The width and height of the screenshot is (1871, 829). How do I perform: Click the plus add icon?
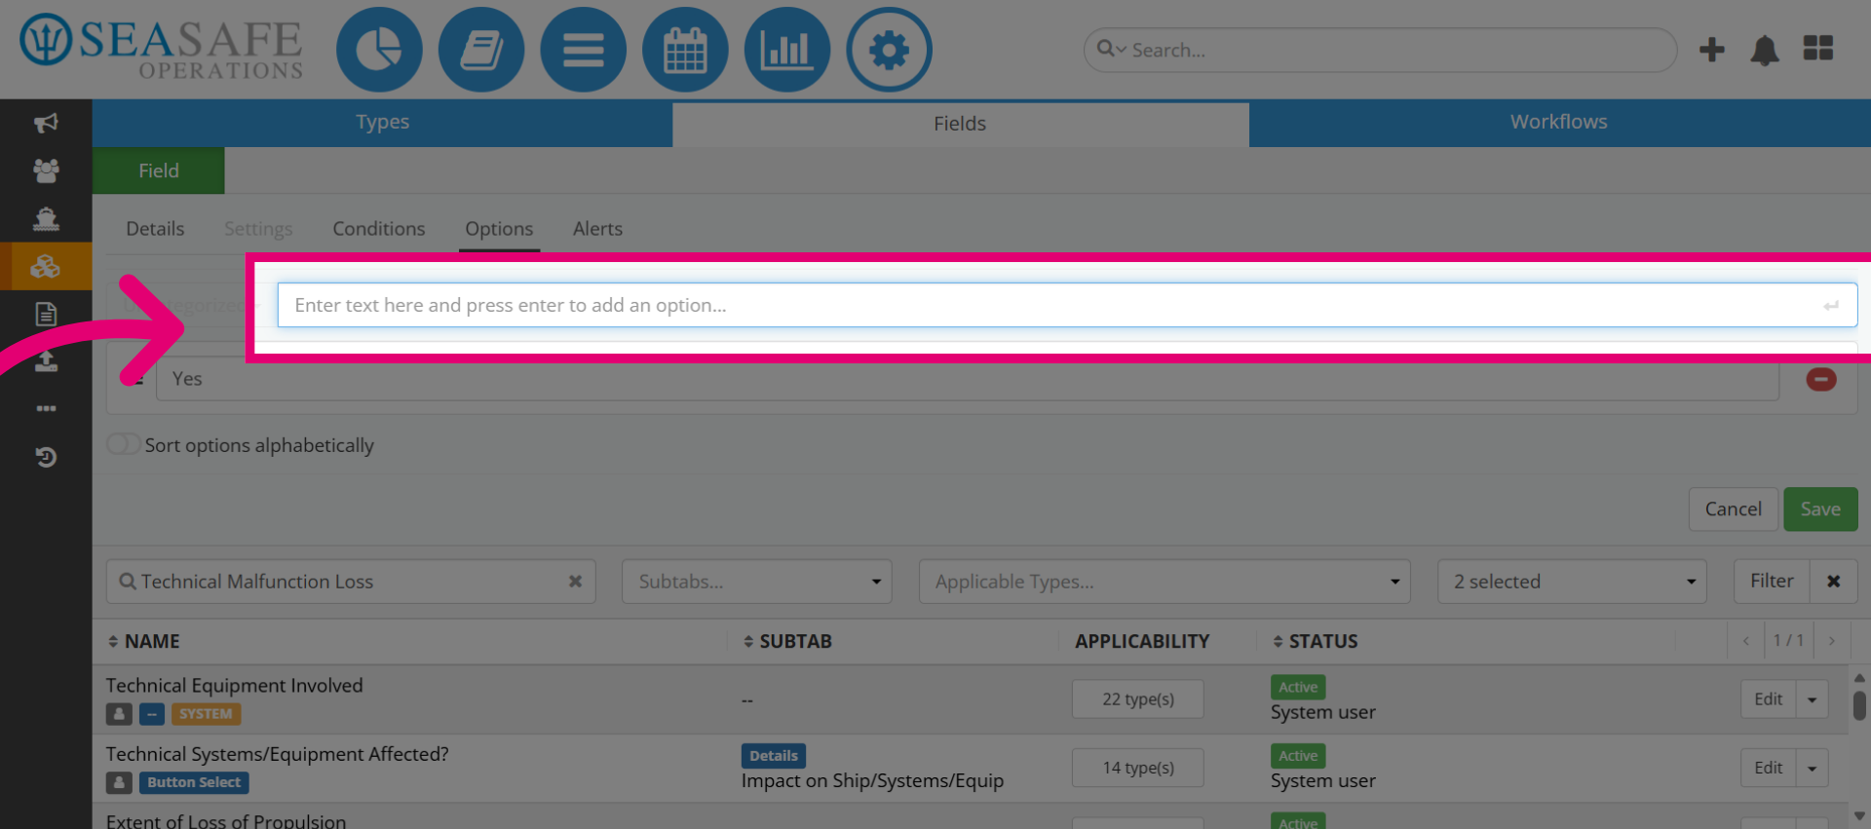(x=1712, y=50)
